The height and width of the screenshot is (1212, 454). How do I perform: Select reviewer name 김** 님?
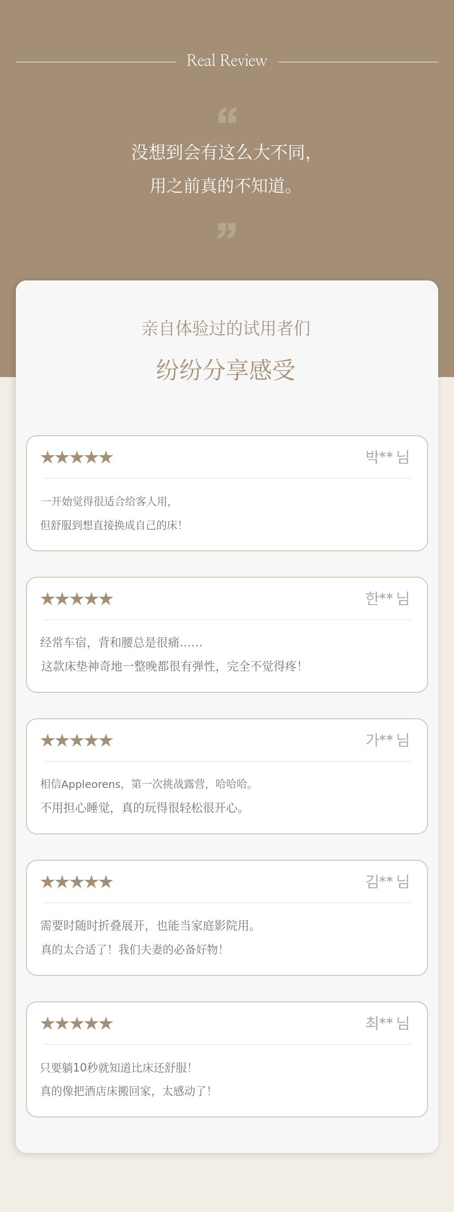tap(387, 881)
